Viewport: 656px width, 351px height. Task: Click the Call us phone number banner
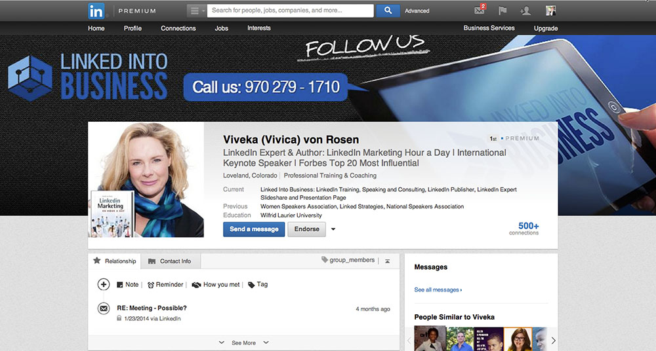coord(266,87)
